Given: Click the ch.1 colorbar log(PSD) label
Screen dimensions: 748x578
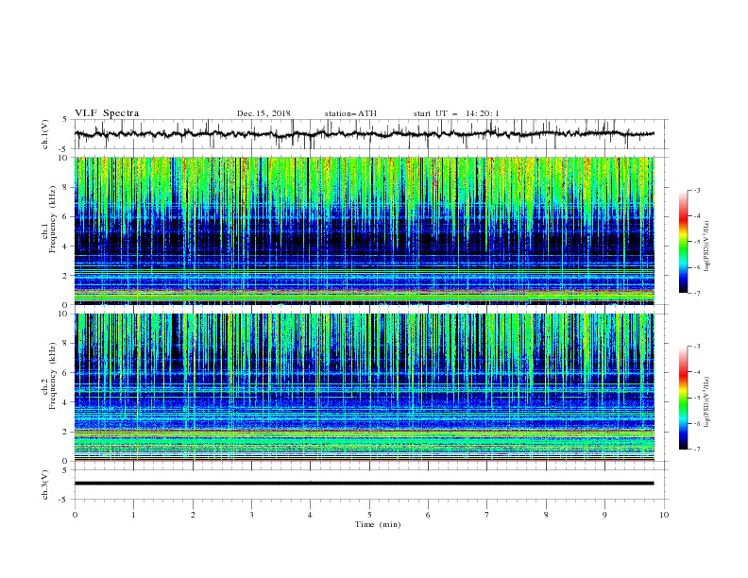Looking at the screenshot, I should click(x=707, y=246).
